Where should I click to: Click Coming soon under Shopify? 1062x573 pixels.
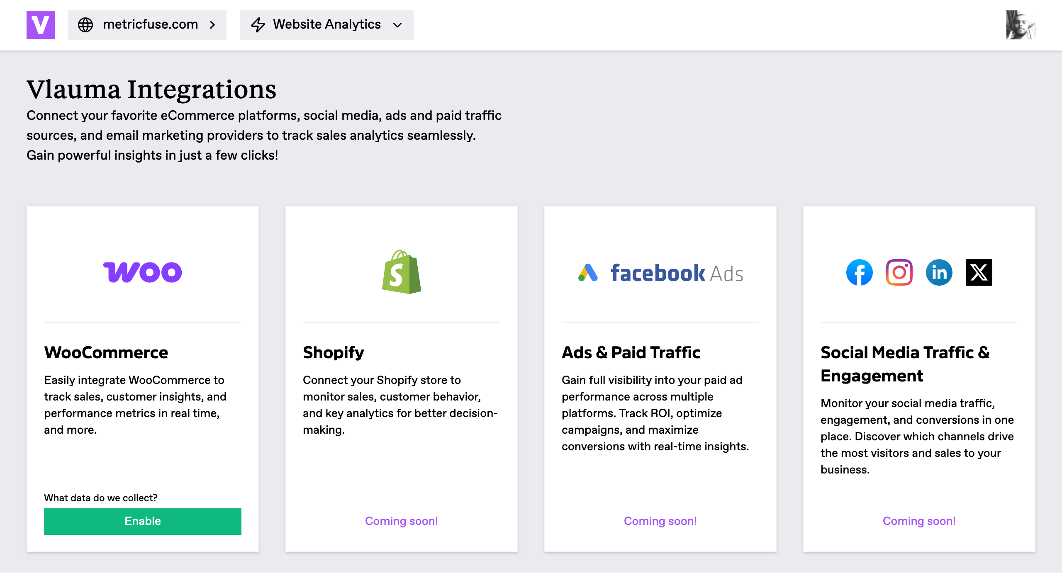[x=402, y=521]
